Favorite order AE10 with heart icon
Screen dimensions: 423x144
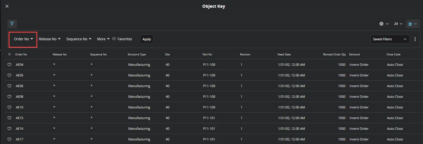pyautogui.click(x=9, y=107)
